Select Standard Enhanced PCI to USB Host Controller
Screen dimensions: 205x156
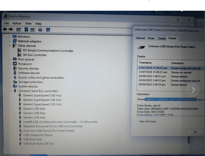53,126
